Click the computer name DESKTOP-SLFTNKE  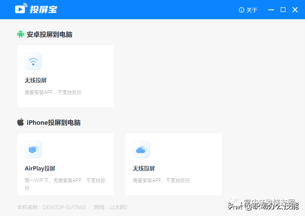pos(64,207)
